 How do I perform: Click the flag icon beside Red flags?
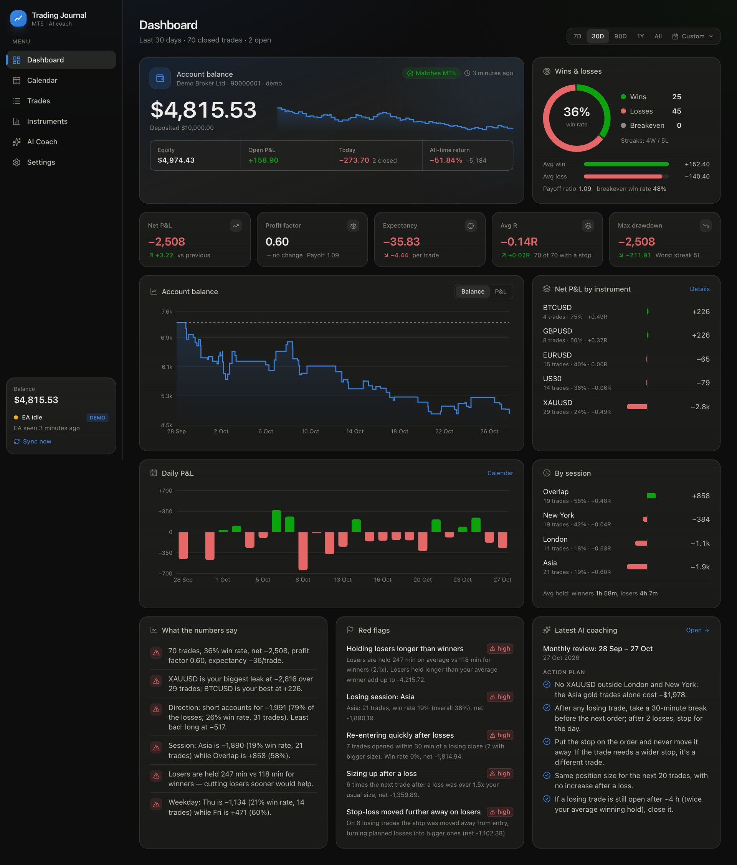pyautogui.click(x=350, y=630)
